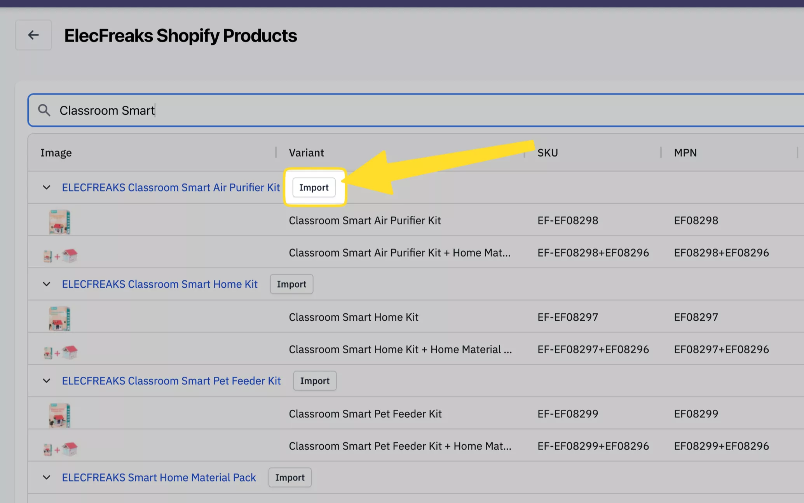This screenshot has width=804, height=503.
Task: Select variant Classroom Smart Air Purifier Kit + Home Mat...
Action: 399,253
